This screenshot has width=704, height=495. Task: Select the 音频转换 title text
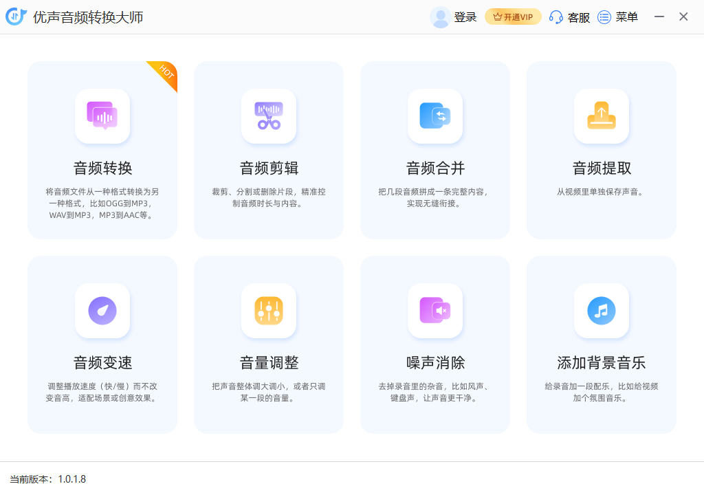tap(102, 168)
